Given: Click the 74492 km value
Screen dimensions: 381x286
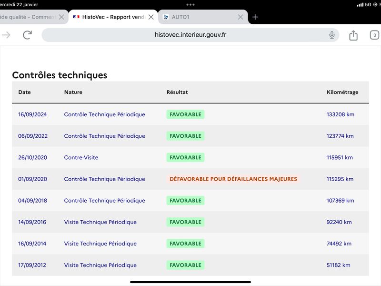Looking at the screenshot, I should 339,244.
